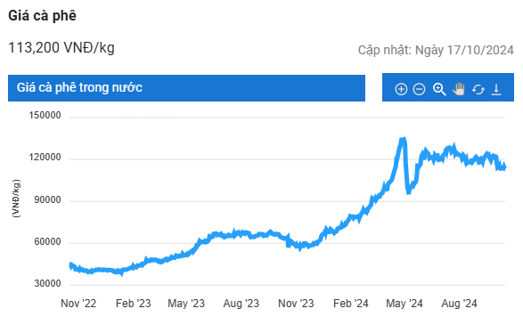Click the Nov '23 x-axis label
Viewport: 523px width, 325px height.
296,304
